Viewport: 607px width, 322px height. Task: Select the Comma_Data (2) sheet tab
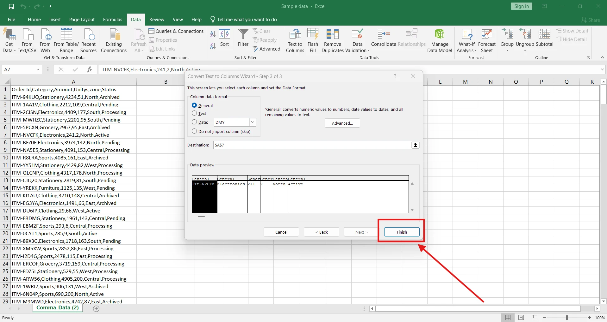58,308
